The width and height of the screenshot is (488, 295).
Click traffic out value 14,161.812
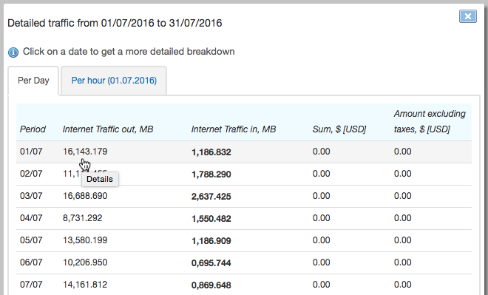click(85, 285)
